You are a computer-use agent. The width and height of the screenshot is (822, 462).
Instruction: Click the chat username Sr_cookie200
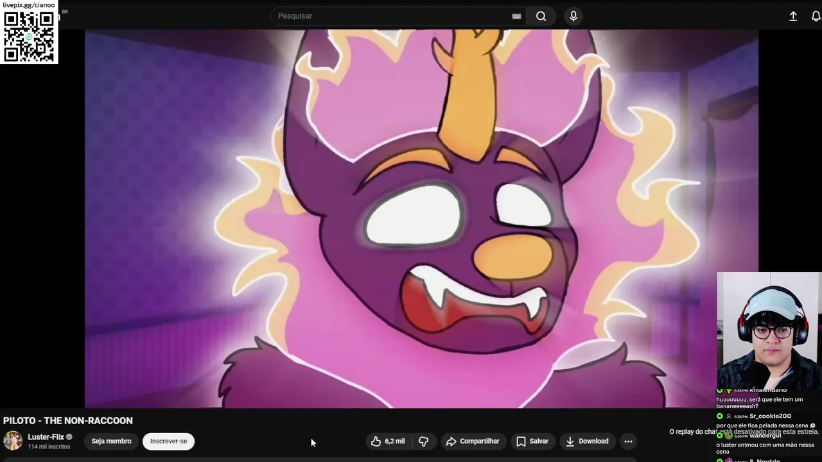[x=770, y=416]
